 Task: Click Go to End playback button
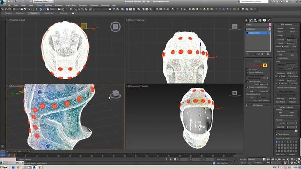click(x=284, y=159)
